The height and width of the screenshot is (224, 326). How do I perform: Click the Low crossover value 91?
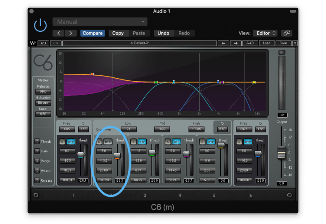coord(128,129)
